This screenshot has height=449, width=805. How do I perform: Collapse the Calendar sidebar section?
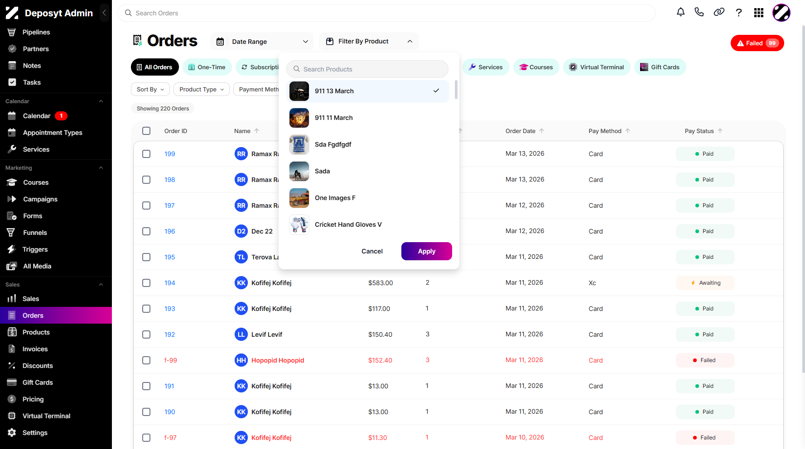(101, 101)
